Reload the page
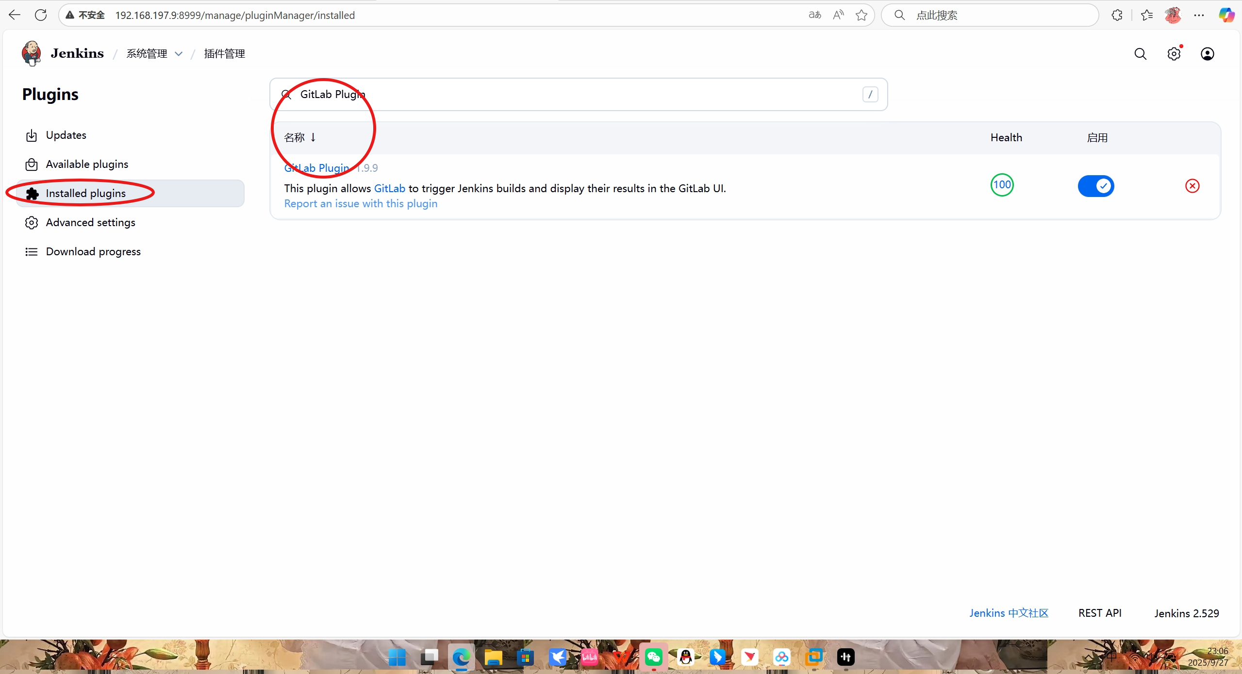 tap(41, 15)
